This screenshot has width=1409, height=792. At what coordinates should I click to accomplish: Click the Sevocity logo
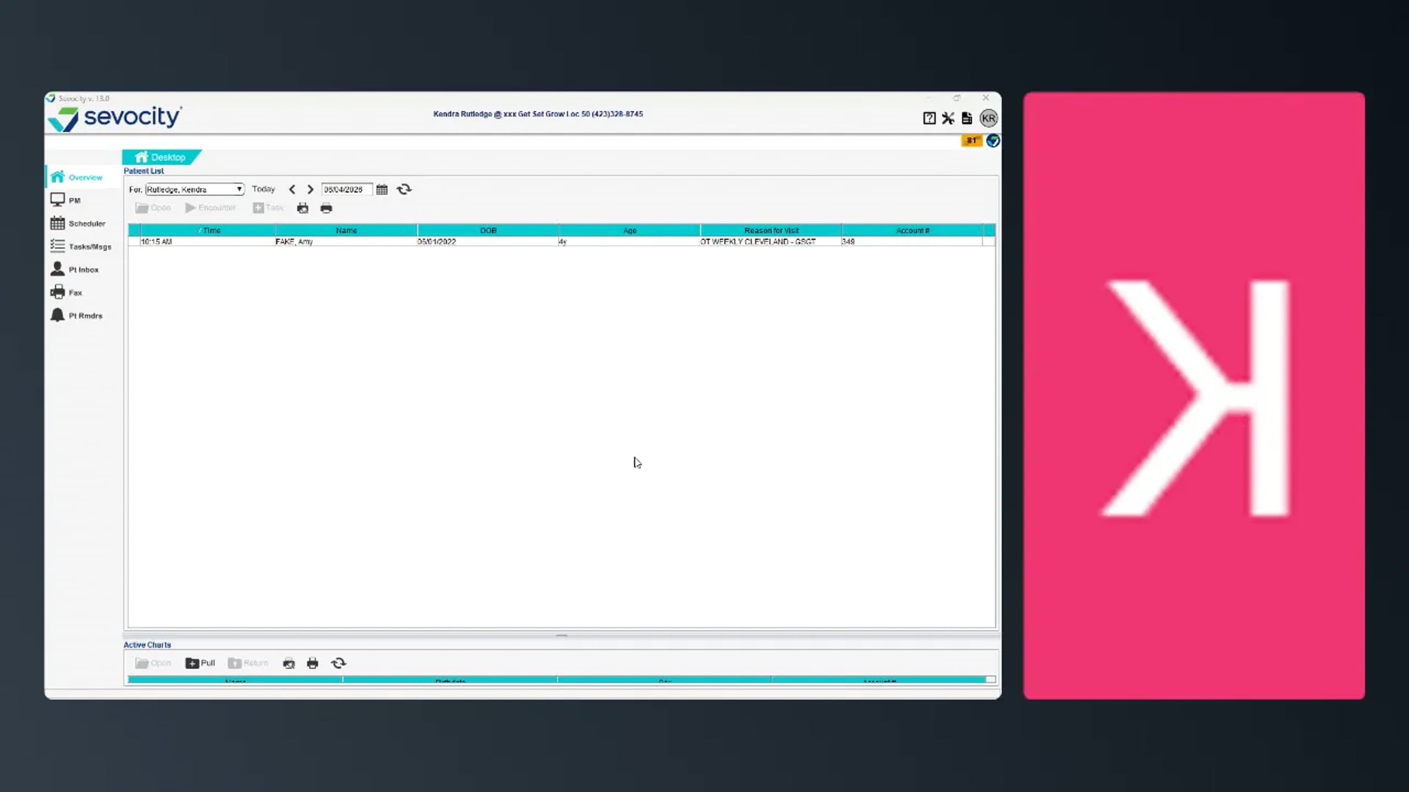tap(115, 119)
